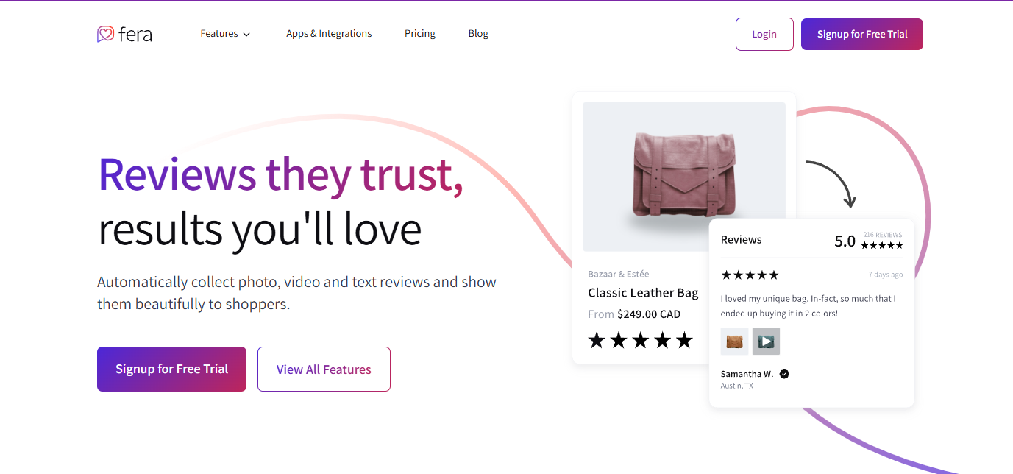
Task: Go to the Pricing page
Action: (x=420, y=34)
